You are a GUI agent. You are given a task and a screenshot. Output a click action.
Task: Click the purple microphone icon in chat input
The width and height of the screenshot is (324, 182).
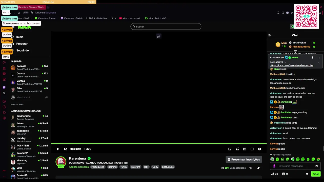click(274, 166)
